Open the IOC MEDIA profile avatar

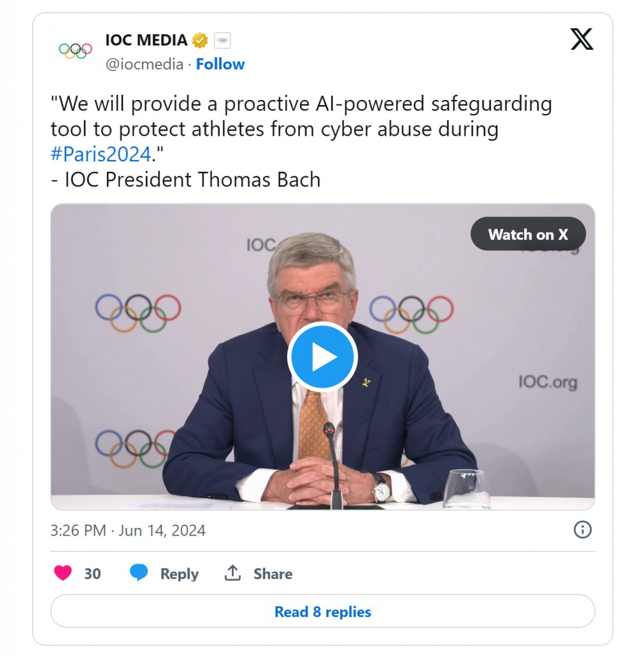click(76, 51)
